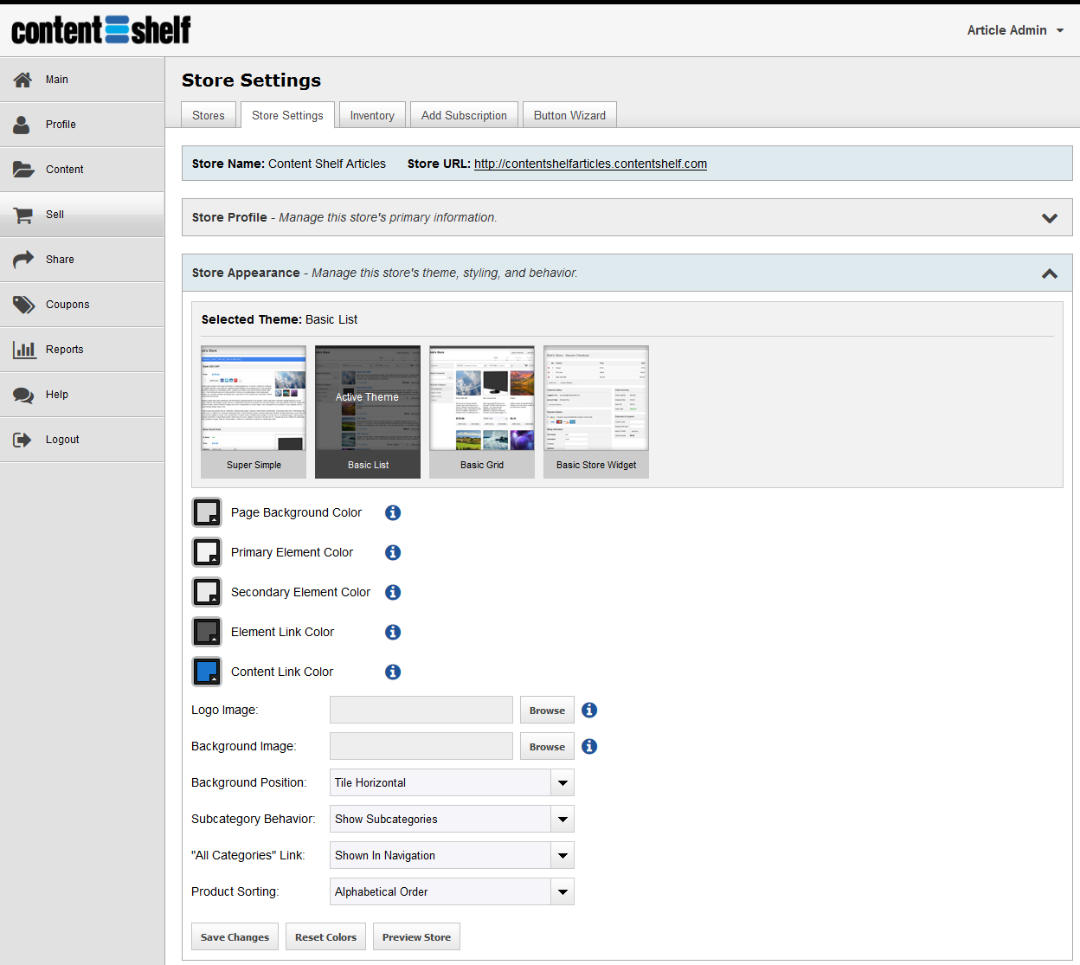Switch to the Stores tab

pyautogui.click(x=209, y=115)
